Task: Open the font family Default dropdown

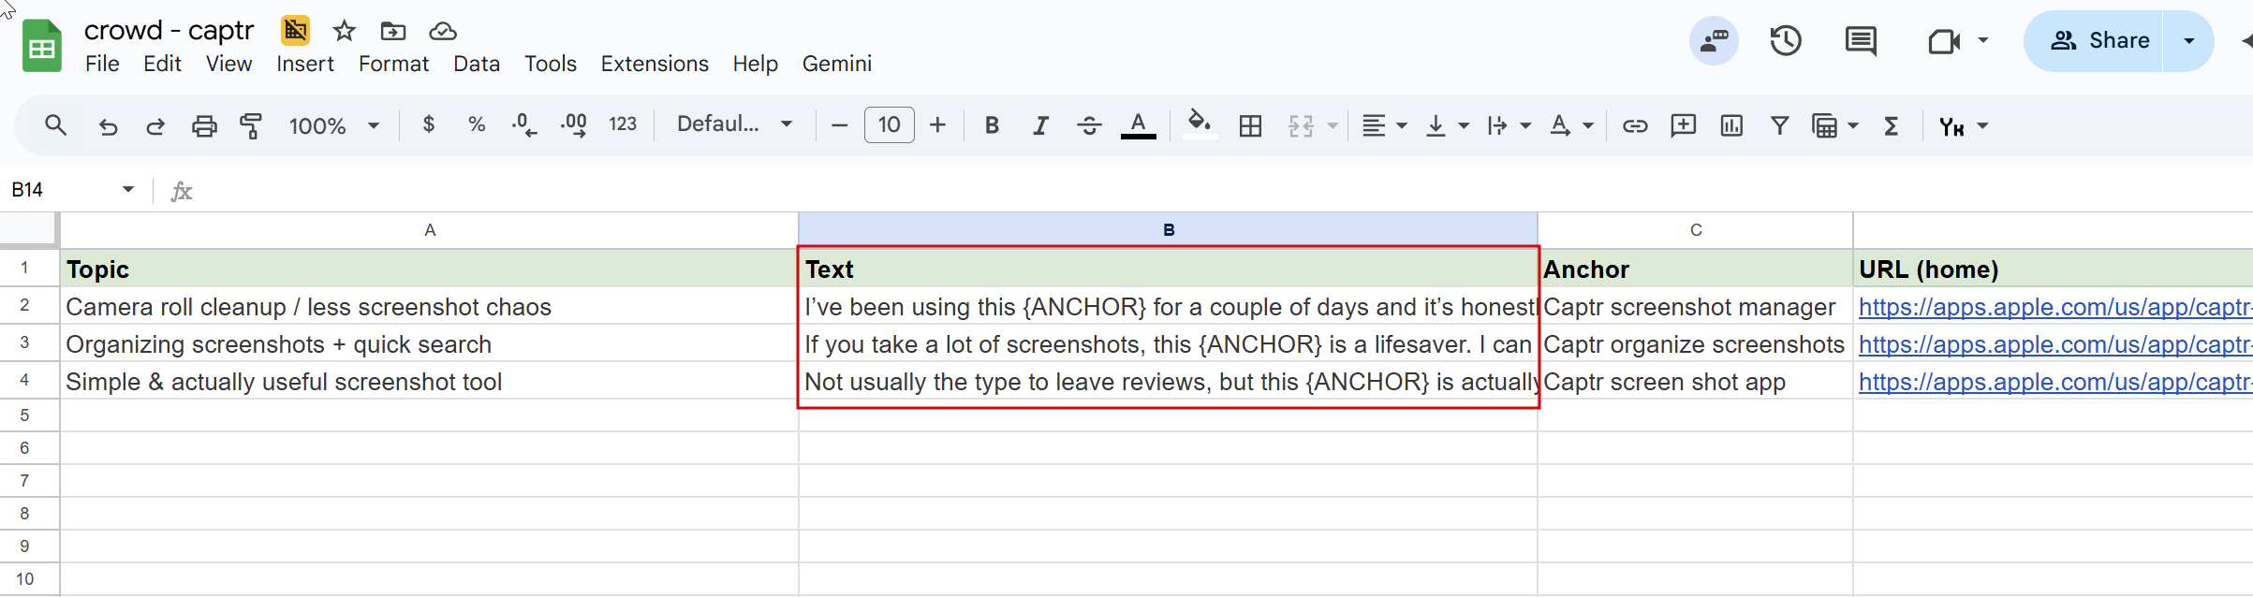Action: (x=734, y=124)
